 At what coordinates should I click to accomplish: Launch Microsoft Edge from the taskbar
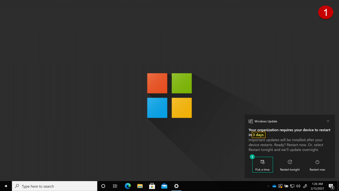tap(128, 186)
